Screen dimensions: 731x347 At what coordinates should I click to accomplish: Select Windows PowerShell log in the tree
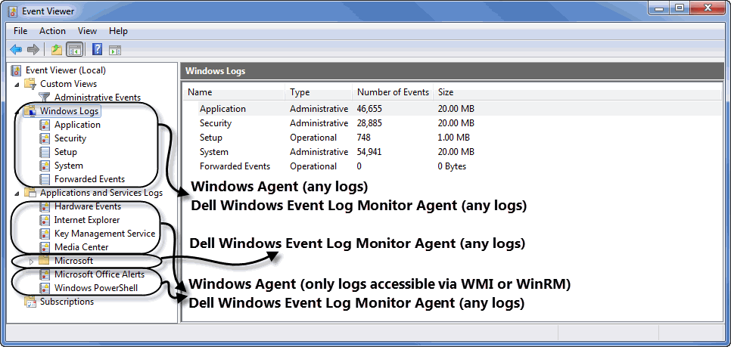click(95, 288)
